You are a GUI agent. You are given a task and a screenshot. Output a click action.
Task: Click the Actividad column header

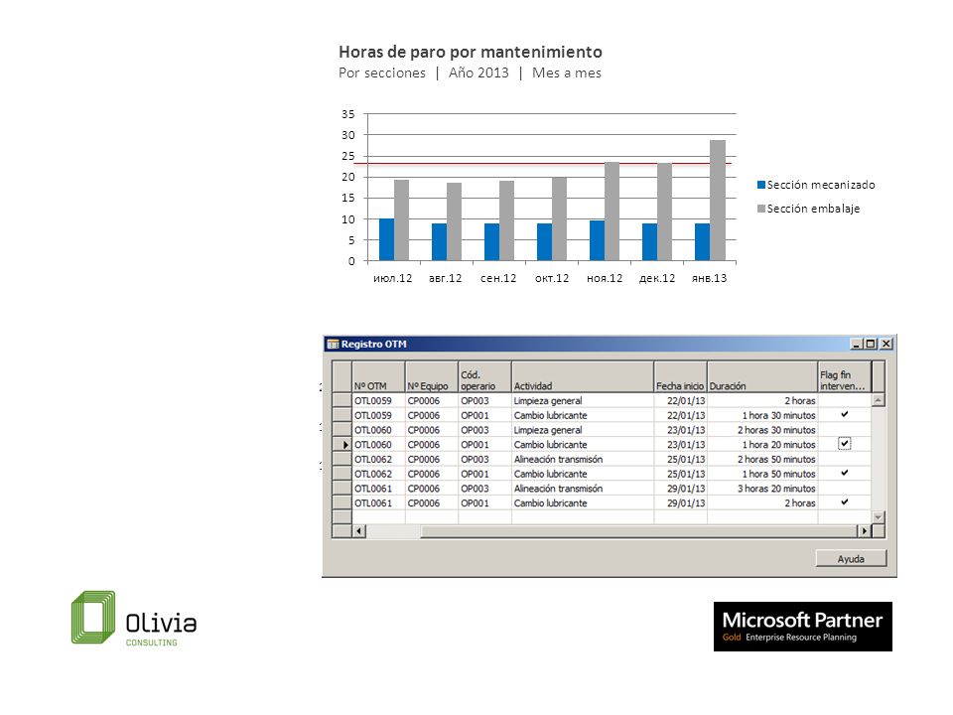583,377
